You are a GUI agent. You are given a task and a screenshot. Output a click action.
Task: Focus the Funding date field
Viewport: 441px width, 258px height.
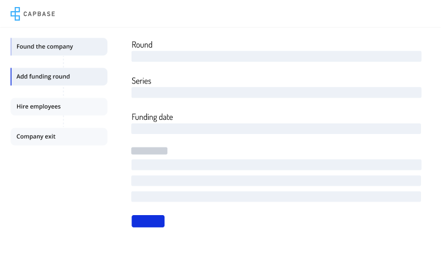coord(276,129)
